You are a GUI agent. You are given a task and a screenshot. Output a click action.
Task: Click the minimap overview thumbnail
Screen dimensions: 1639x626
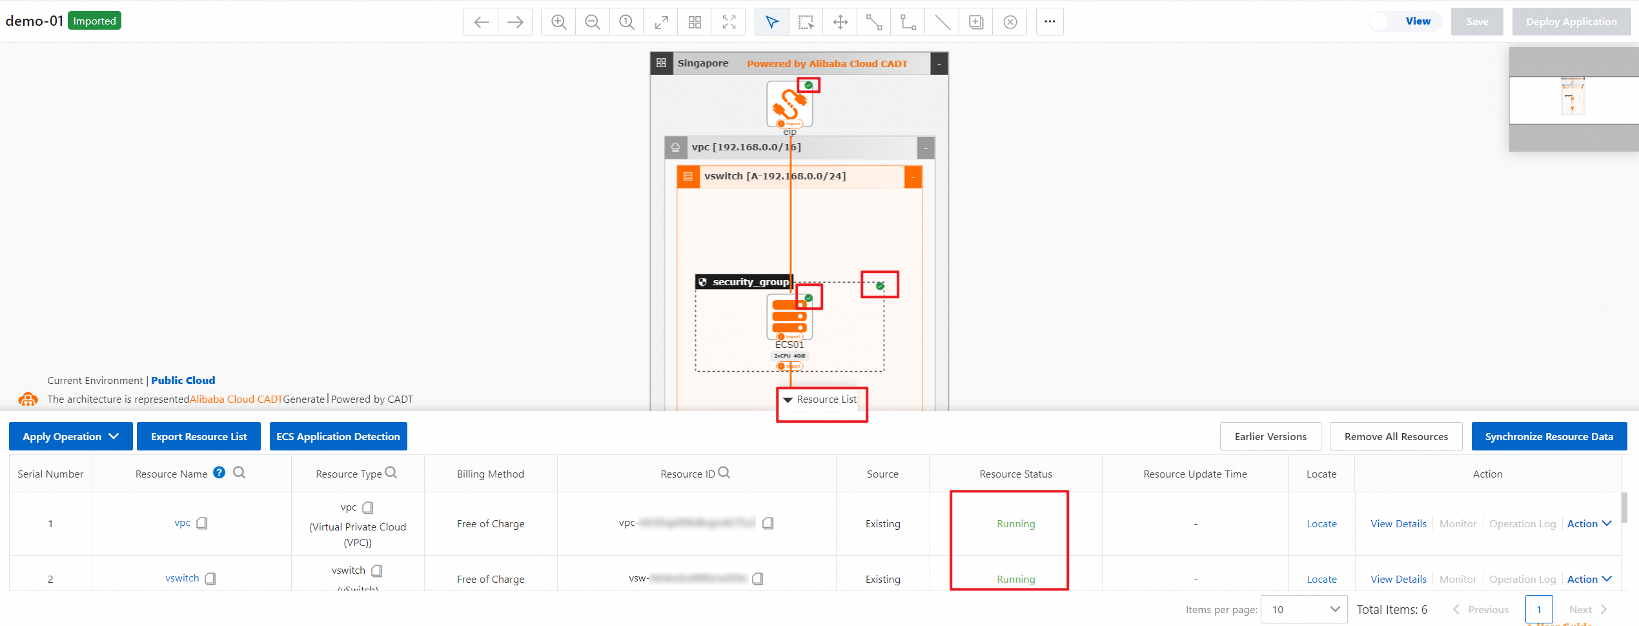(1573, 99)
